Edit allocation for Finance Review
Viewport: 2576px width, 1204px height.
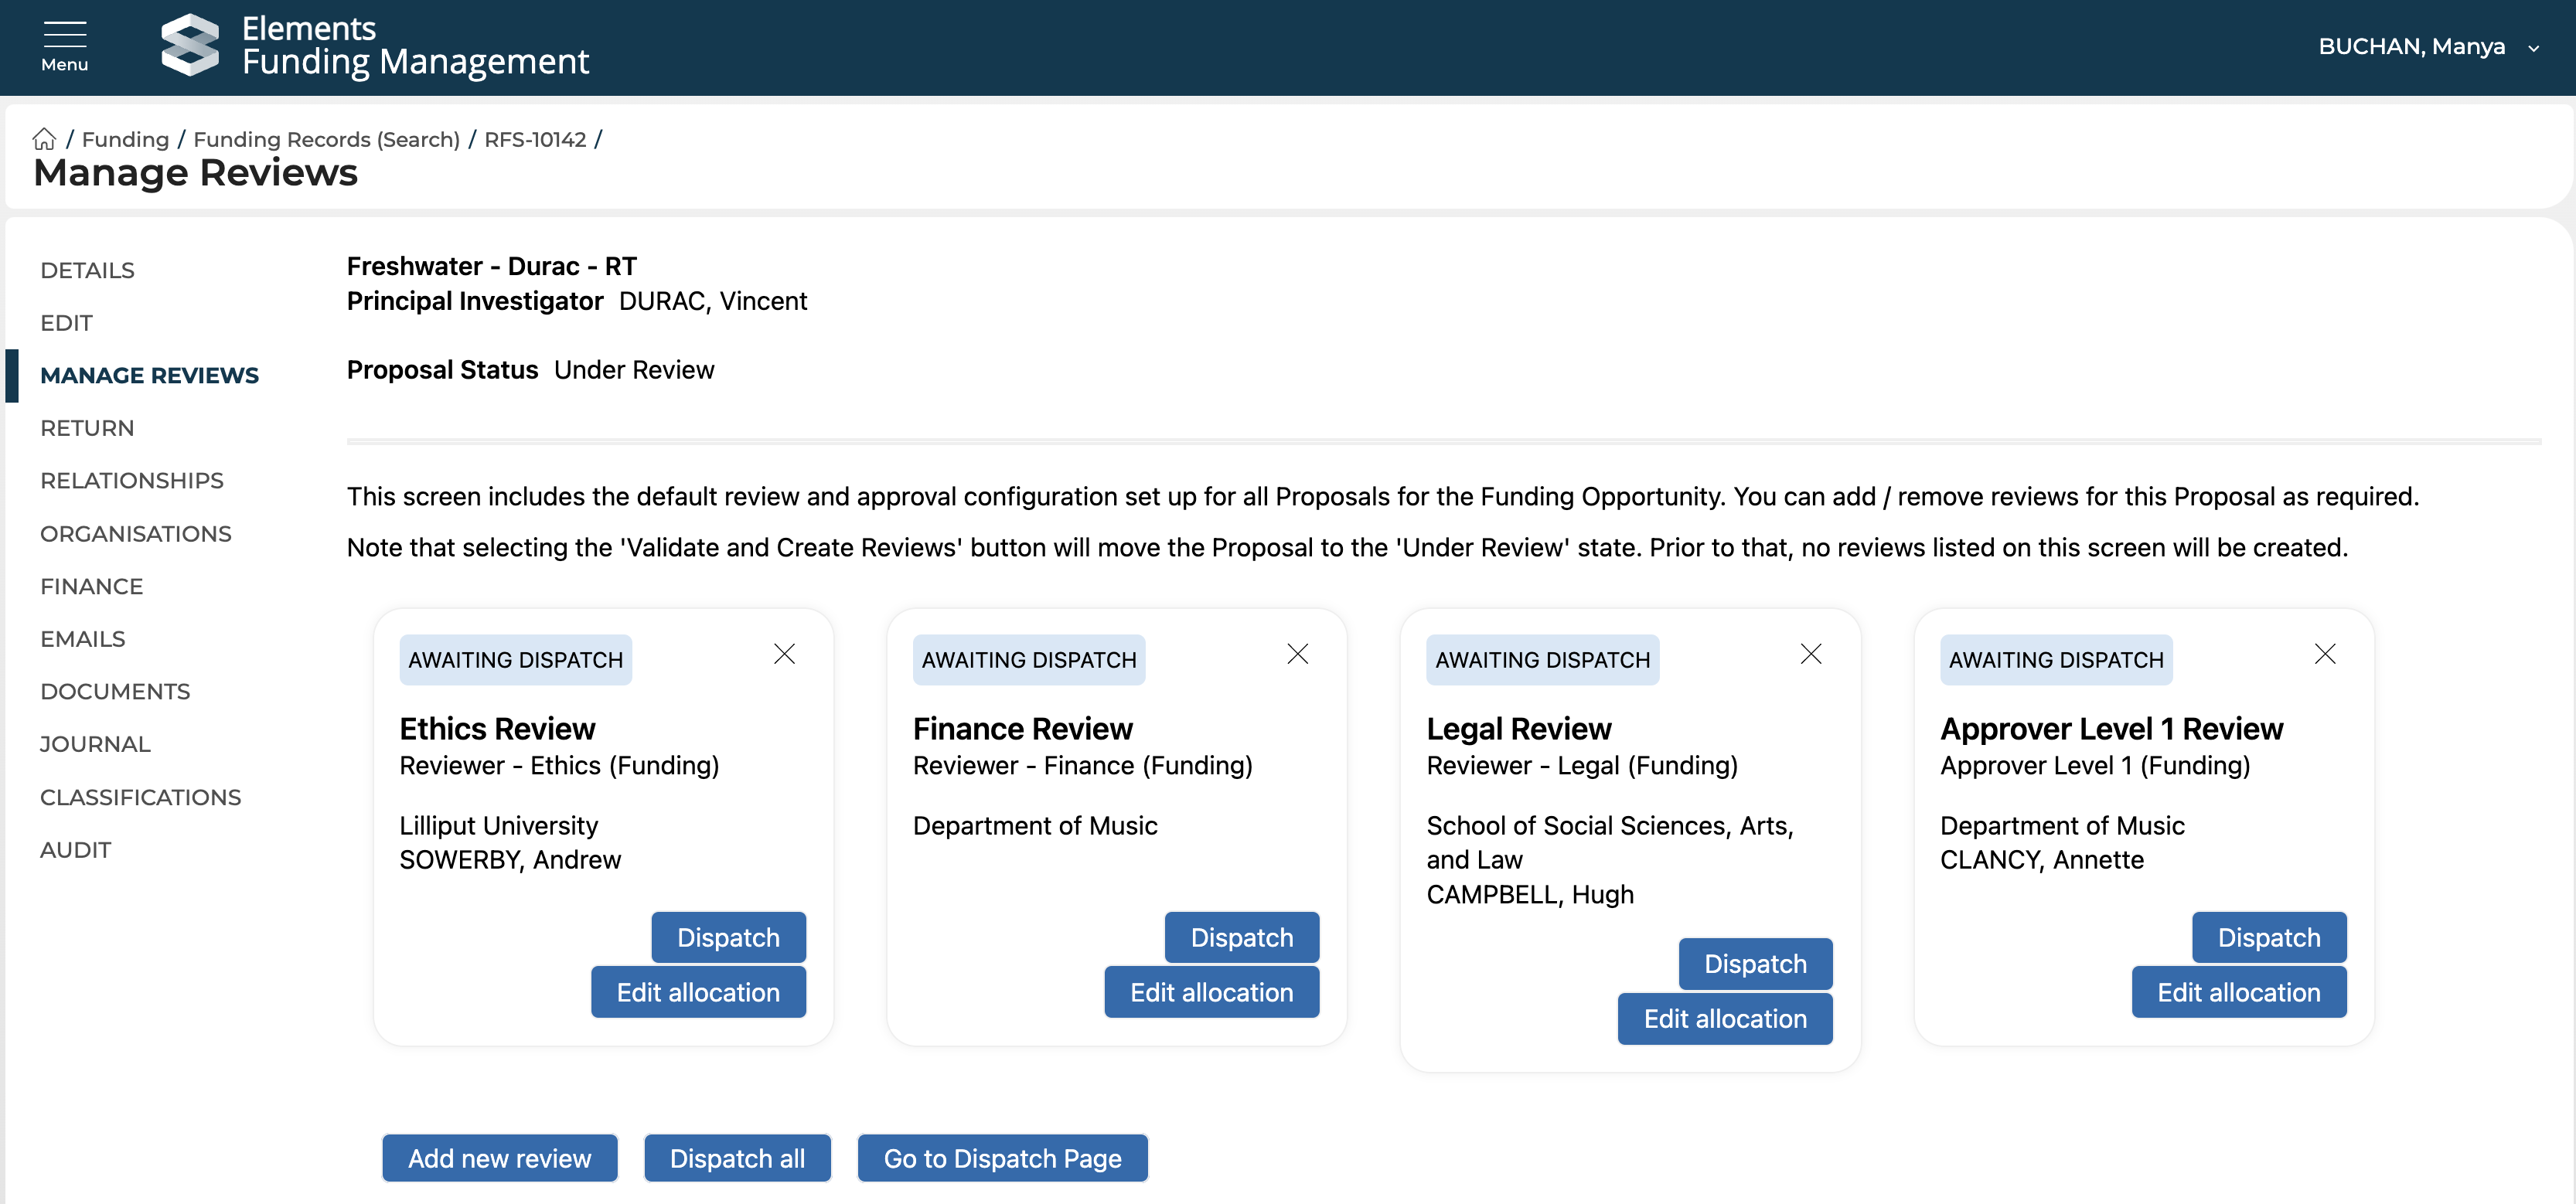click(x=1211, y=992)
